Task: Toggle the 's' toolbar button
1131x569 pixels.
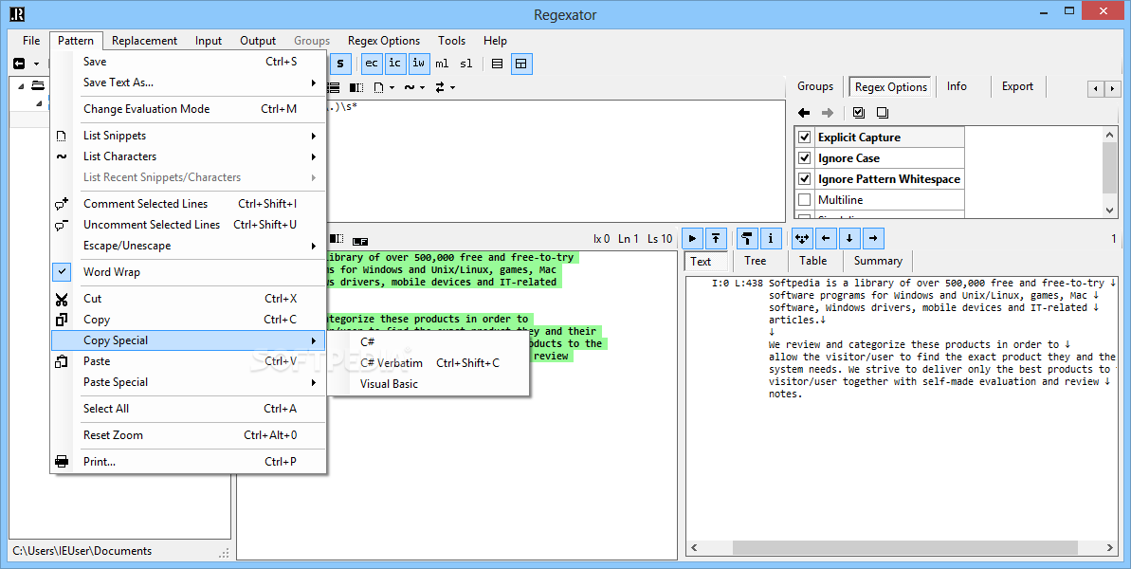Action: tap(340, 64)
